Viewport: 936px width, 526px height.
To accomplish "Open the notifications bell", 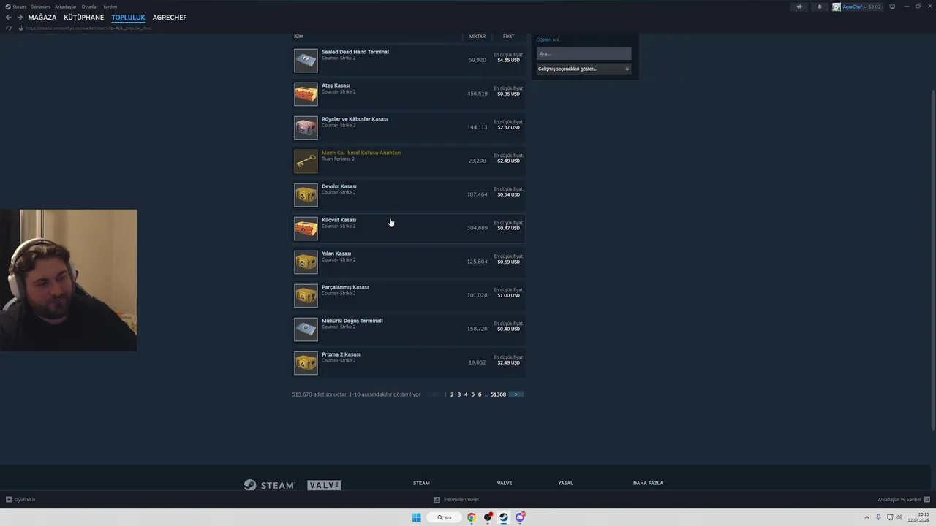I will pos(819,7).
